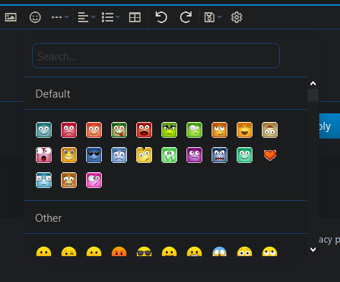This screenshot has width=340, height=282.
Task: Open the save draft dropdown
Action: tap(213, 17)
